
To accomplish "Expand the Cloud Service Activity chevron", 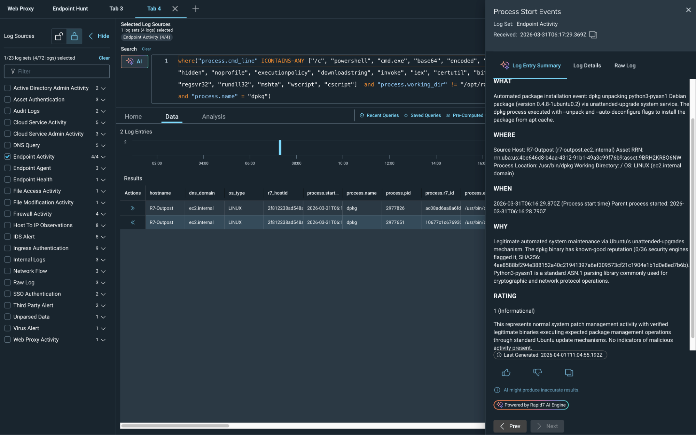I will click(x=103, y=122).
